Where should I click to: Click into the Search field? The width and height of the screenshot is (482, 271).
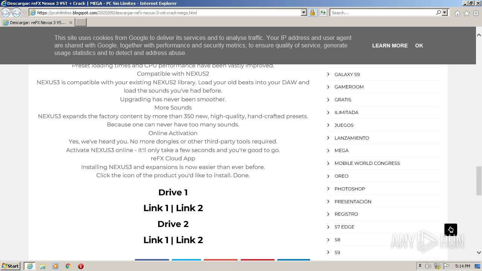tap(383, 12)
